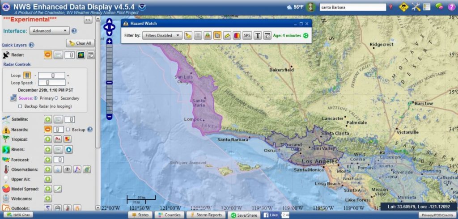
Task: Turn on the Tropical layer
Action: click(x=48, y=139)
